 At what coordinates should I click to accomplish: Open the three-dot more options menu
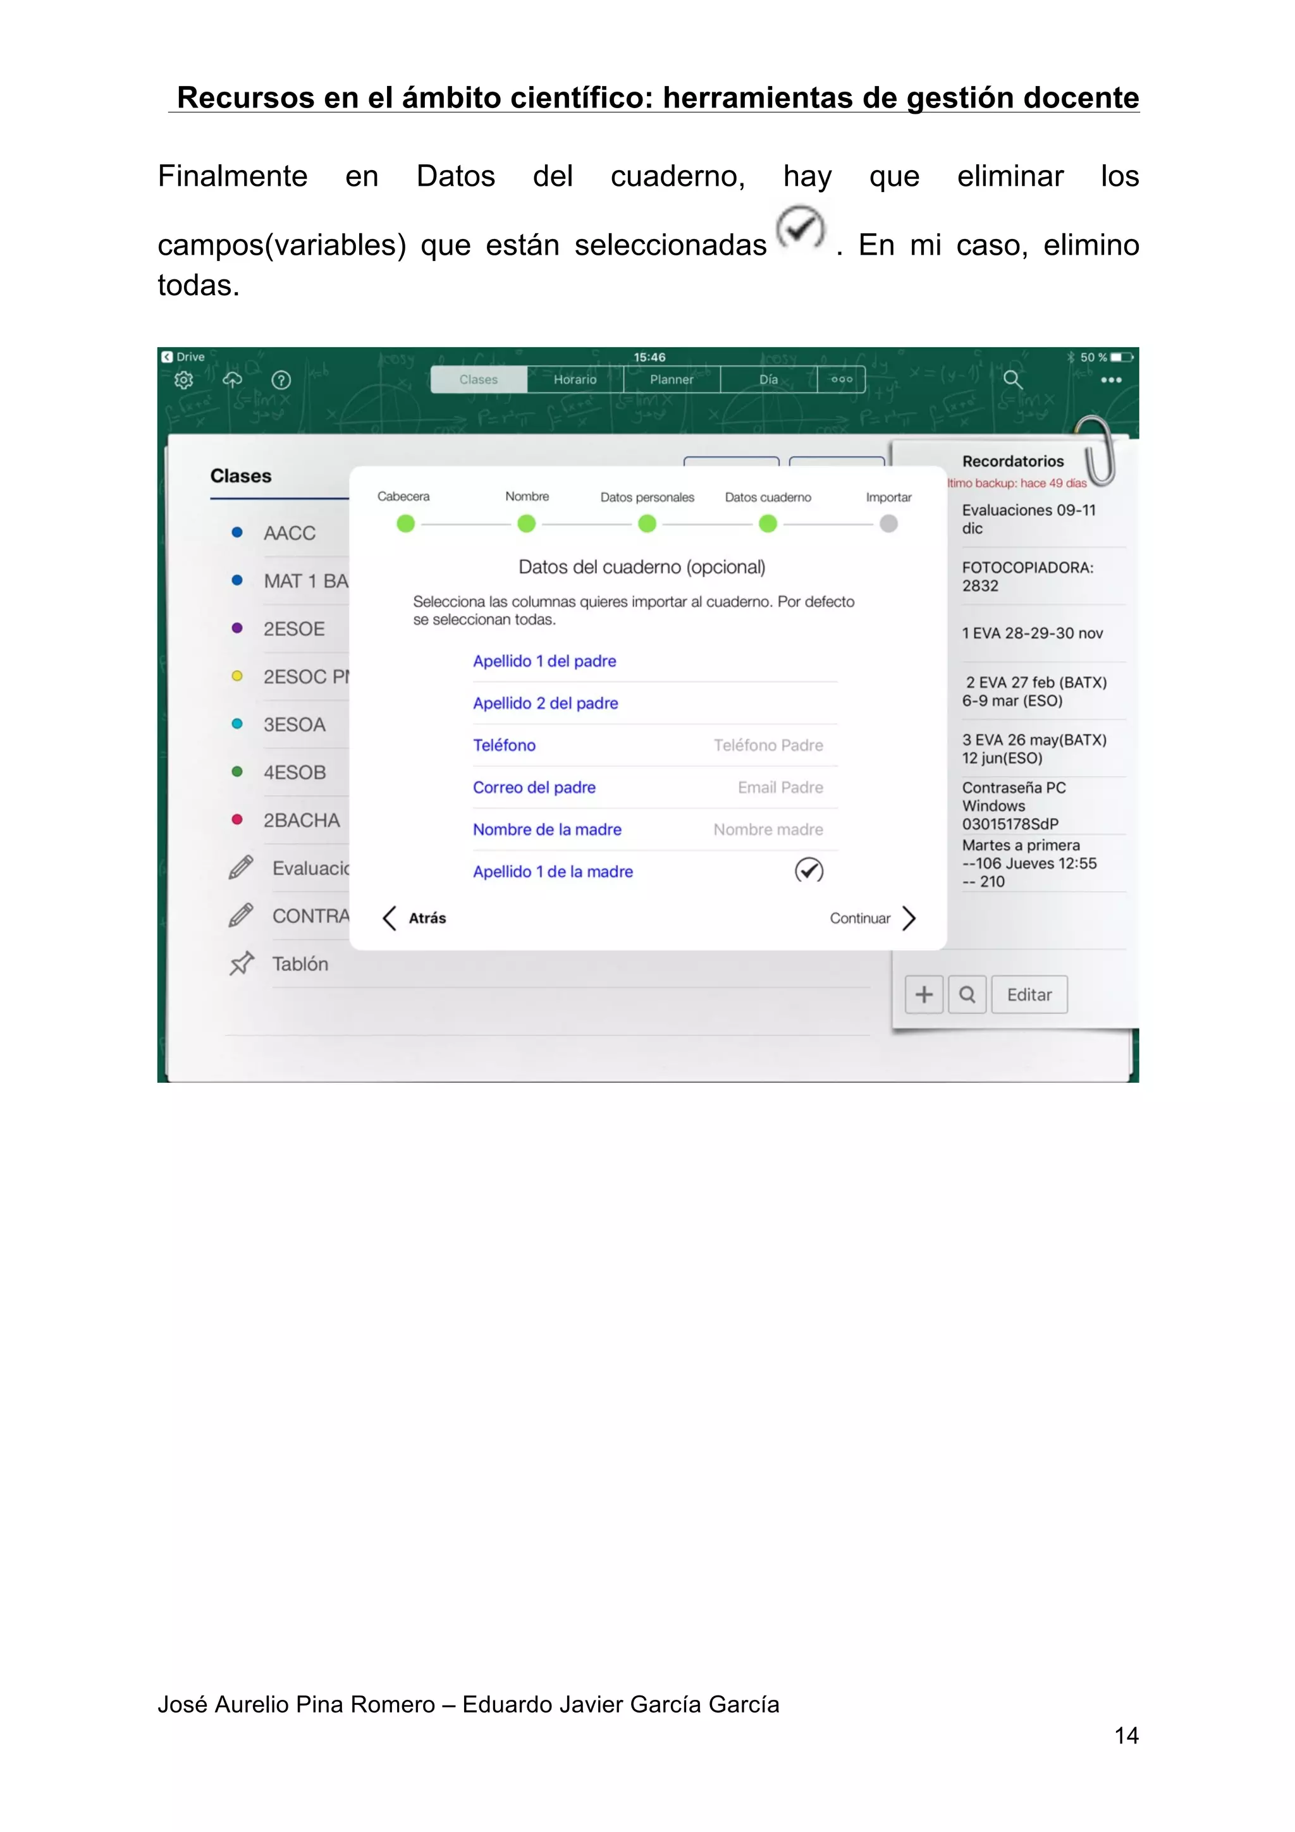pos(1111,380)
